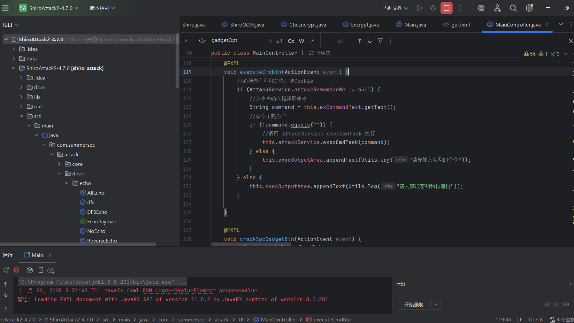Click the 开始录制 button

(414, 304)
